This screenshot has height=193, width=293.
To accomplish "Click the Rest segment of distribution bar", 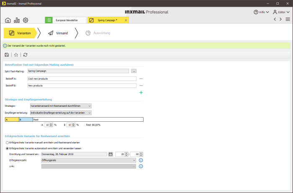I will point(88,120).
